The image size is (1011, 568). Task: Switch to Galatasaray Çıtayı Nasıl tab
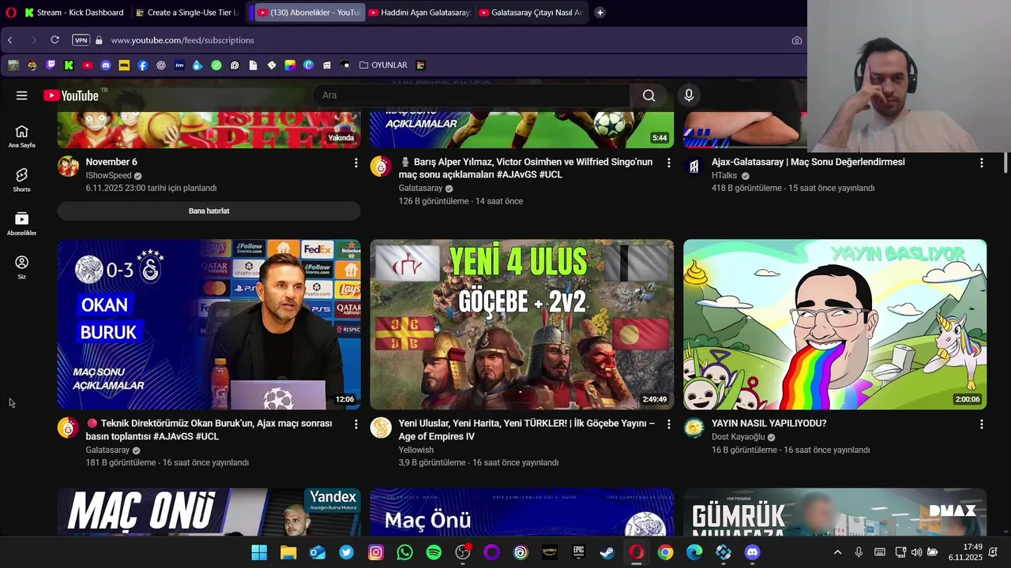[x=530, y=13]
